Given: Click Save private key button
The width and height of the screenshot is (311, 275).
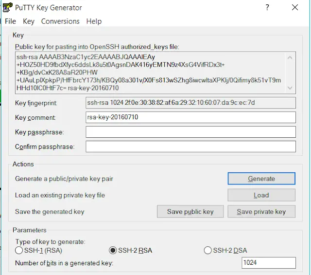Looking at the screenshot, I should pyautogui.click(x=261, y=212).
